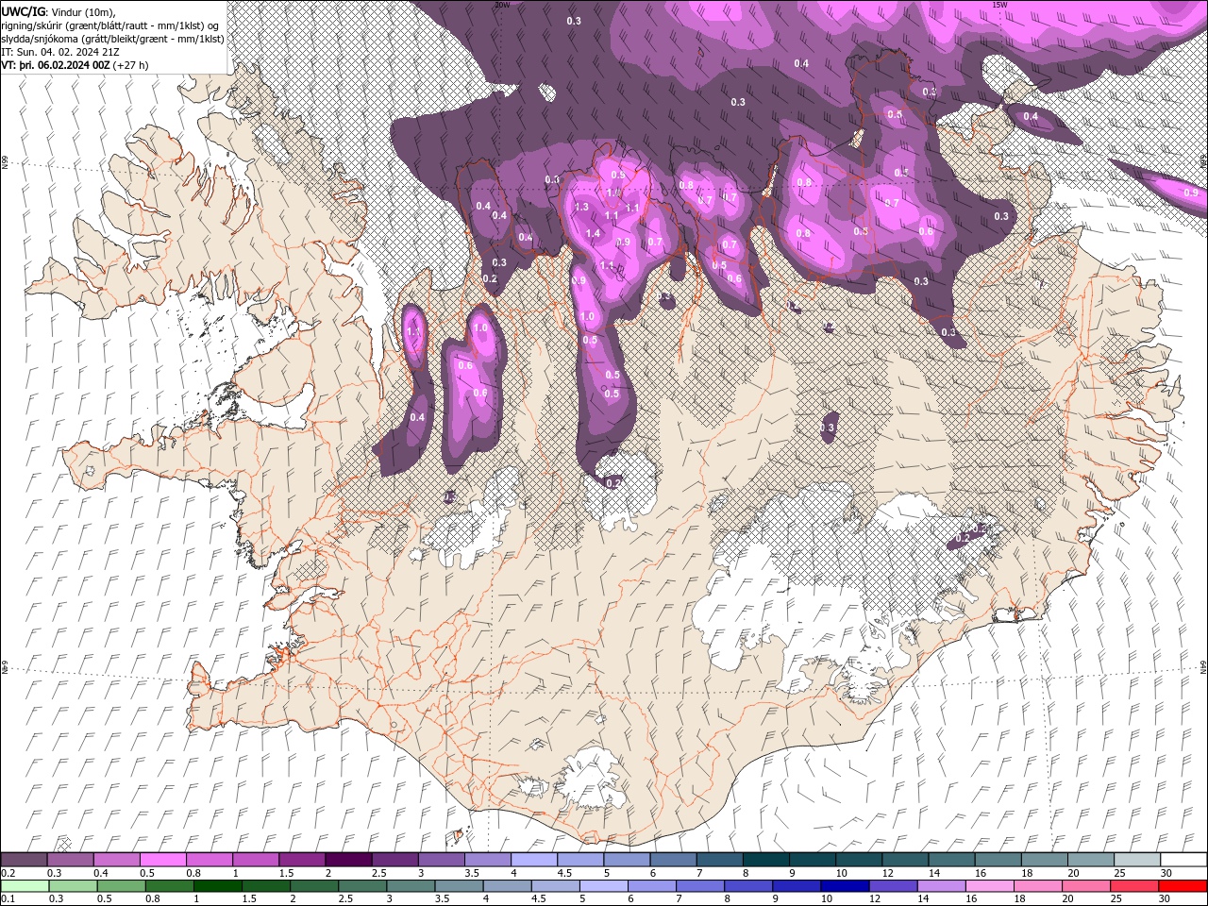Select the dark teal snow swatch for 8–9
This screenshot has height=906, width=1208.
click(765, 860)
